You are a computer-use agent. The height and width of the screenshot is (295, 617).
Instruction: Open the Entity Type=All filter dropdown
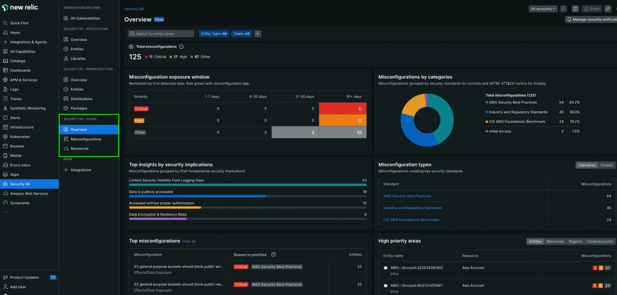[214, 34]
